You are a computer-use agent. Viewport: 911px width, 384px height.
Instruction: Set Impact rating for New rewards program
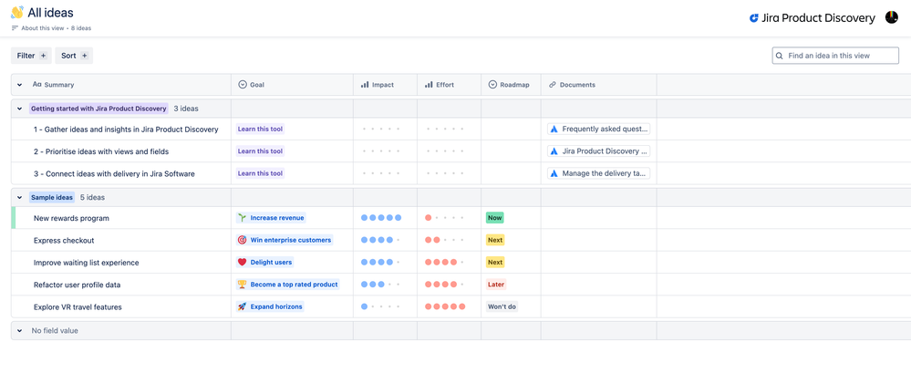pyautogui.click(x=381, y=218)
